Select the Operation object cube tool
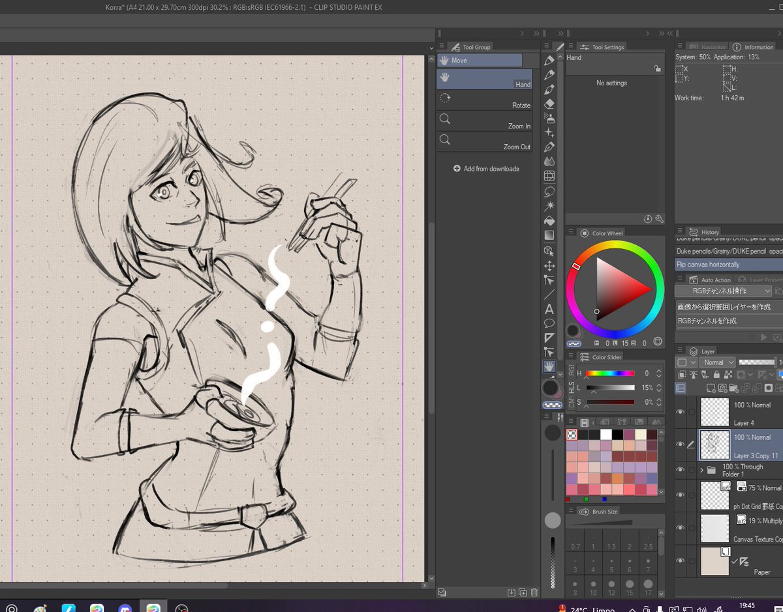783x612 pixels. [x=549, y=250]
